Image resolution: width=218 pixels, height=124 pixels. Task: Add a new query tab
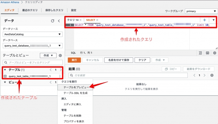coord(204,20)
